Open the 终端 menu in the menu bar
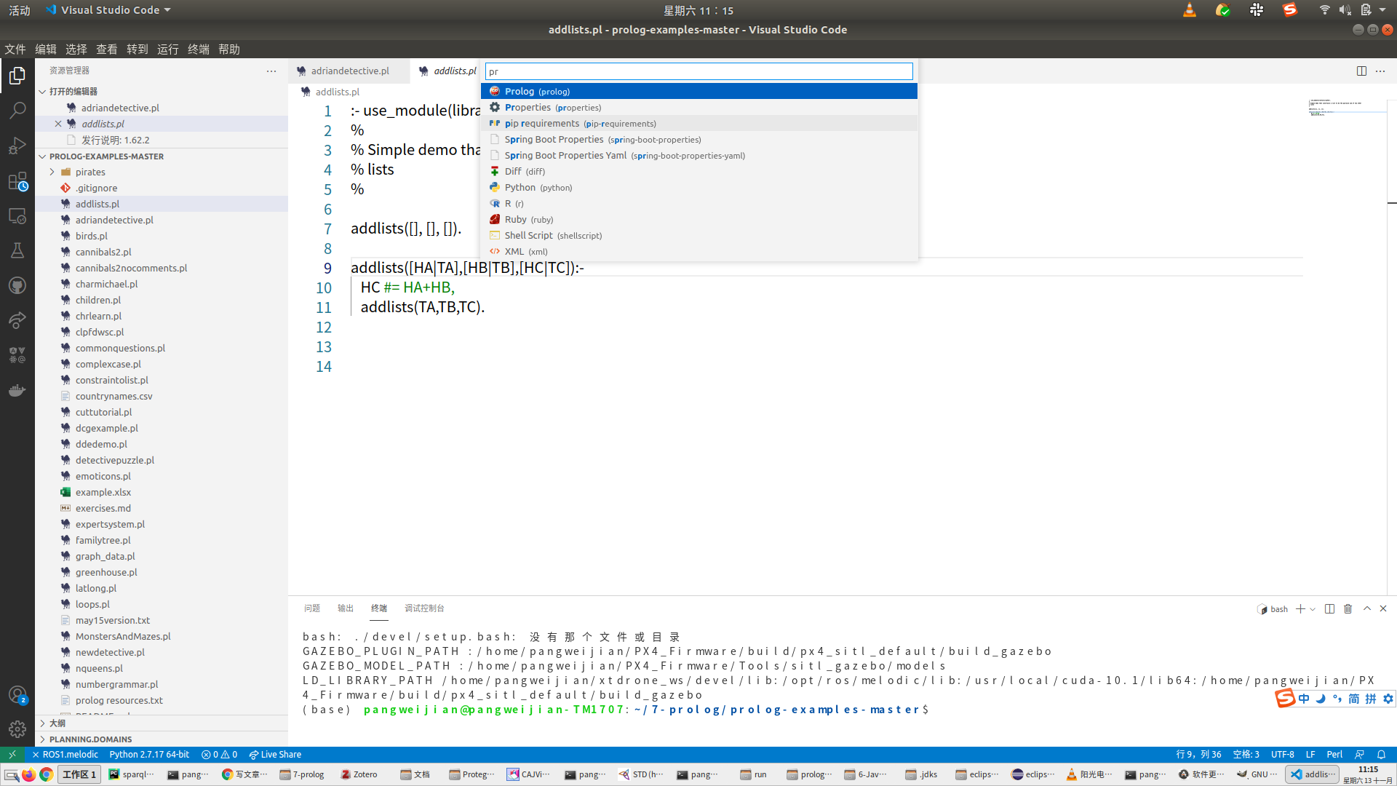This screenshot has height=786, width=1397. 199,49
